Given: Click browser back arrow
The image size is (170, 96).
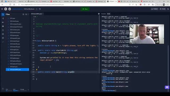Looking at the screenshot, I should point(2,5).
